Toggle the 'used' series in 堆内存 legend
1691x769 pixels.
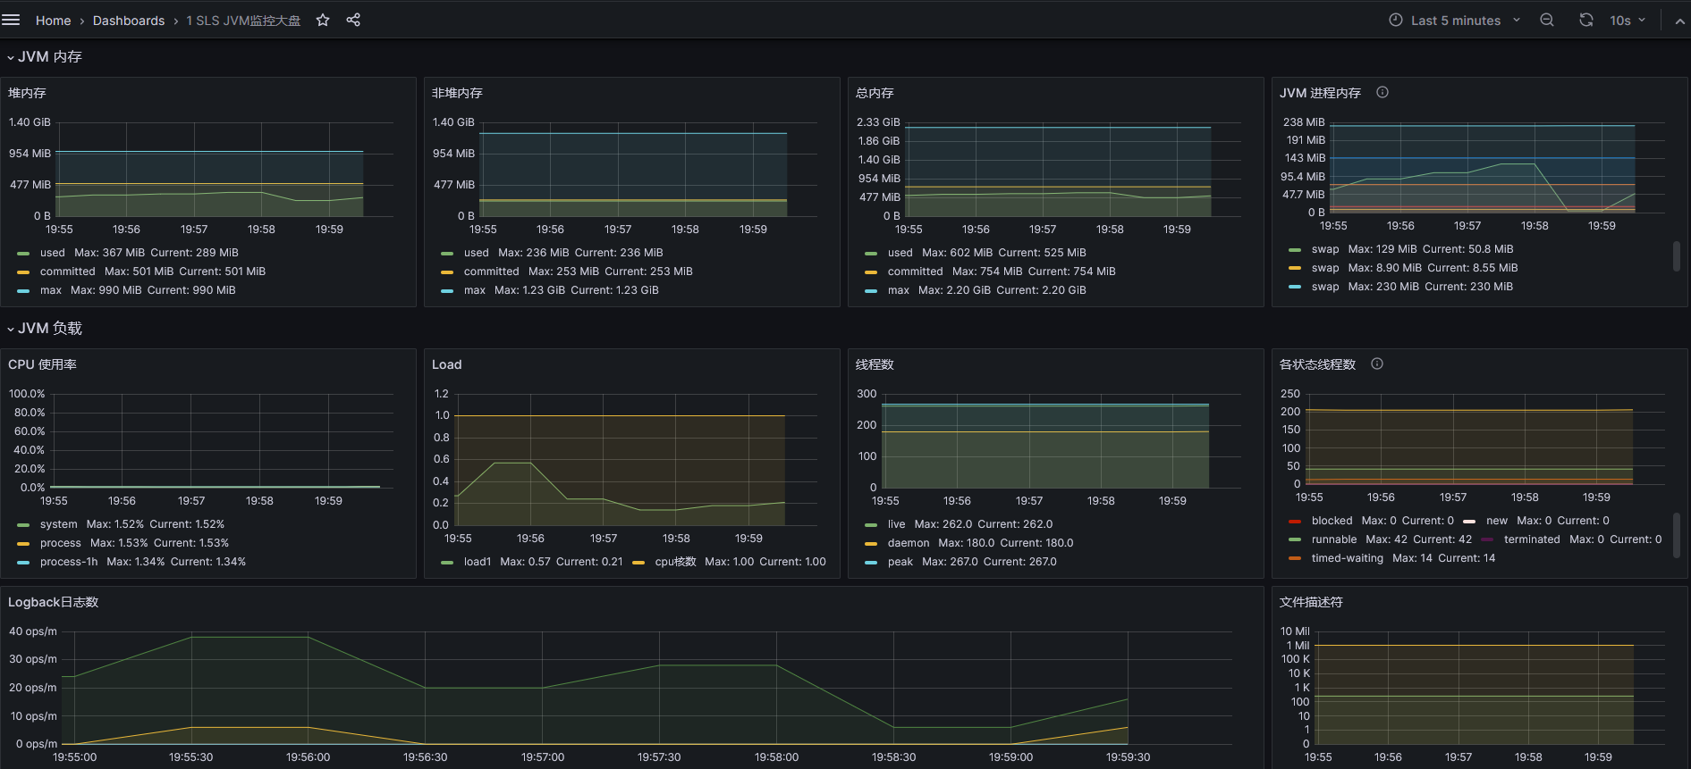tap(52, 253)
